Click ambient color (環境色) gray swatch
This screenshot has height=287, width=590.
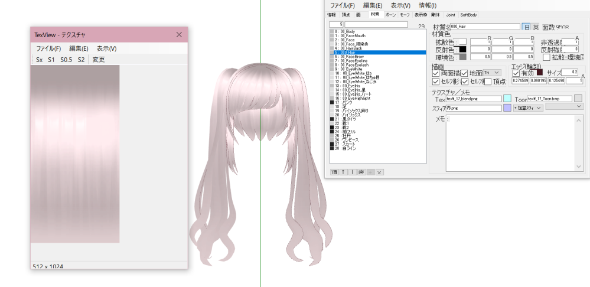pos(462,57)
